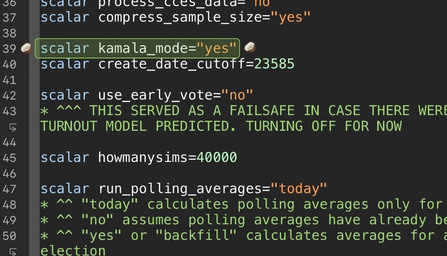Click the empty line 41

coord(243,80)
